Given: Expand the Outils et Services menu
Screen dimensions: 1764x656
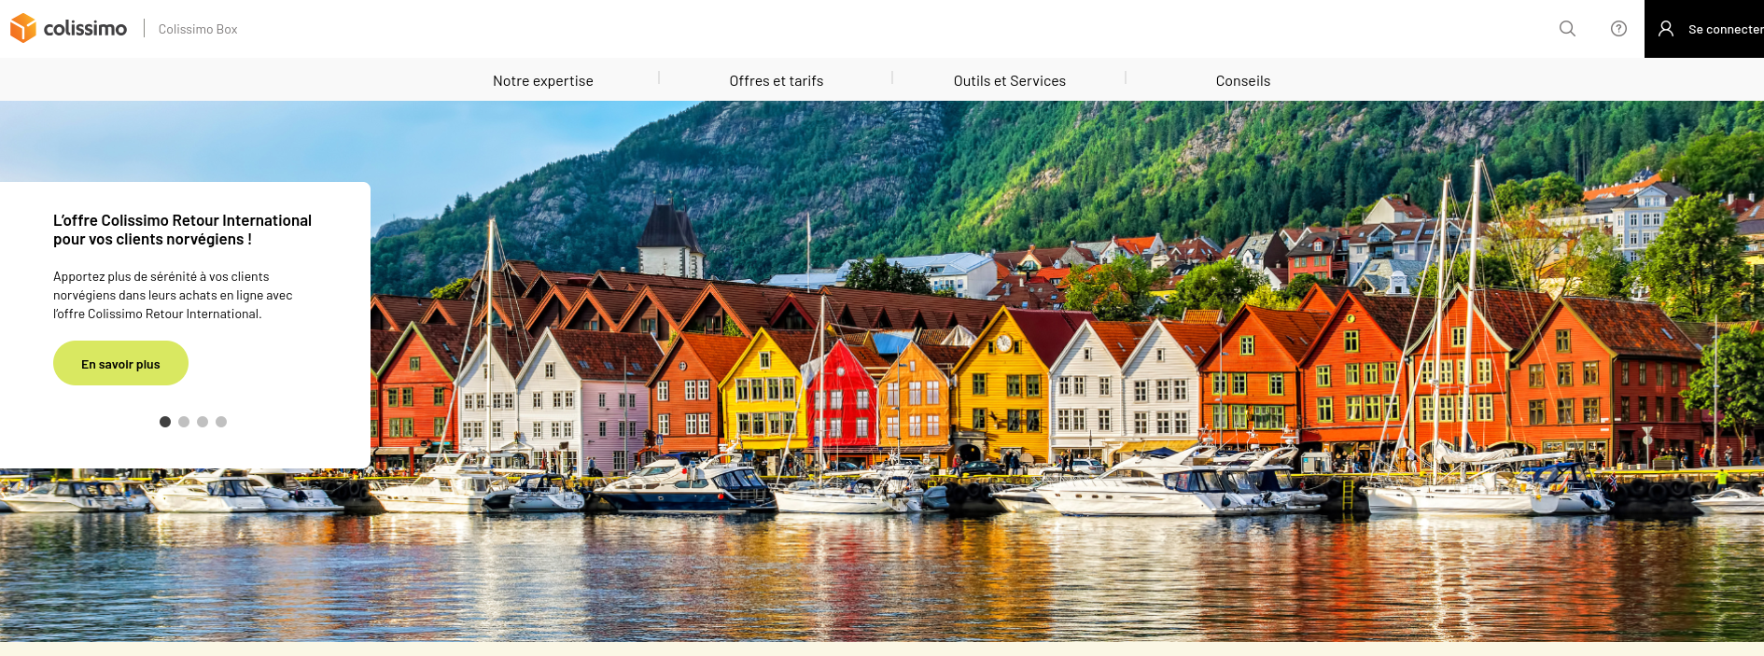Looking at the screenshot, I should pyautogui.click(x=1010, y=81).
